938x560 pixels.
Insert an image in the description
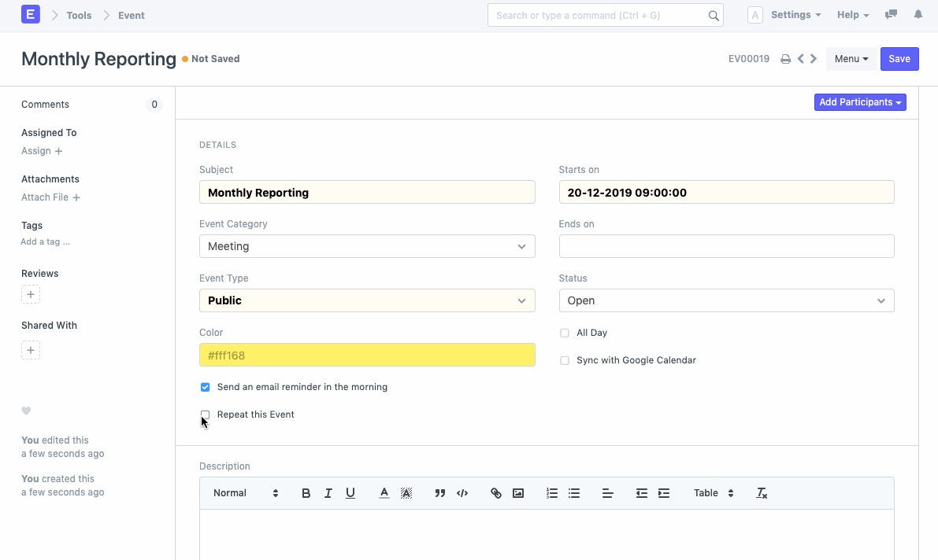coord(518,493)
